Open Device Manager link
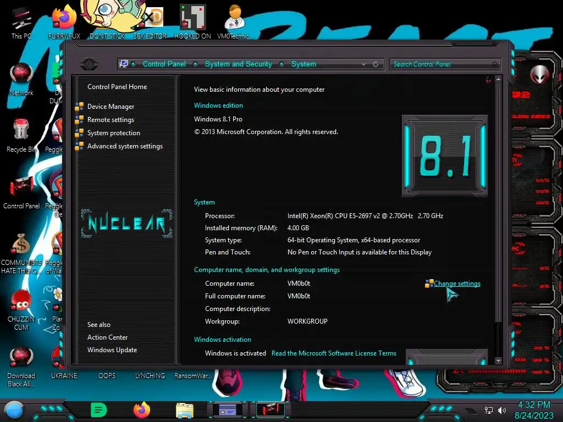Screen dimensions: 563x422 tap(111, 106)
